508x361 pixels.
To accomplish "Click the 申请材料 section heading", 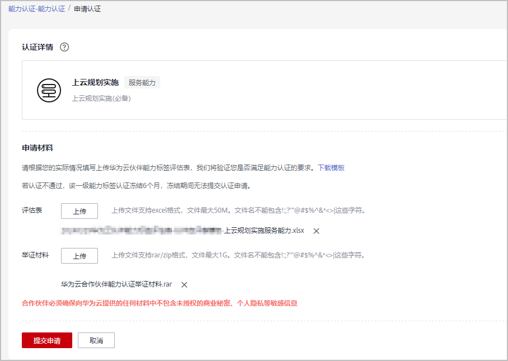I will [38, 148].
